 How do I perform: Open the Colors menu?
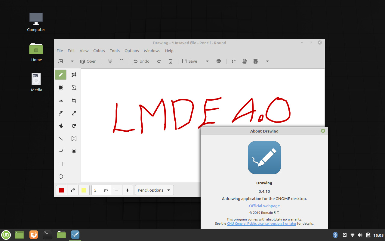pyautogui.click(x=99, y=51)
